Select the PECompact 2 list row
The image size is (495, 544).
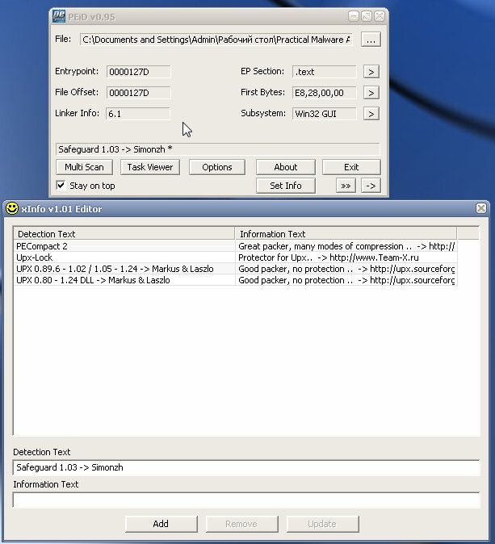click(124, 246)
